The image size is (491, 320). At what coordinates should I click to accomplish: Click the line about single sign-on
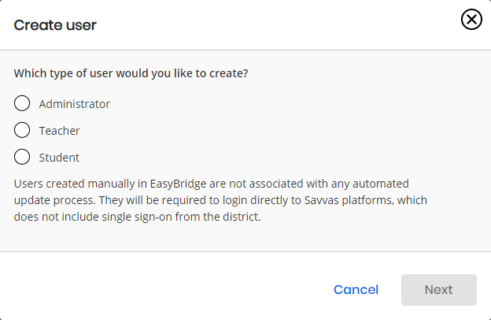click(x=137, y=217)
